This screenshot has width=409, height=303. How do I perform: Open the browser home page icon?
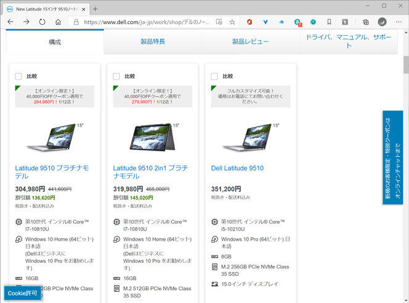[x=58, y=22]
